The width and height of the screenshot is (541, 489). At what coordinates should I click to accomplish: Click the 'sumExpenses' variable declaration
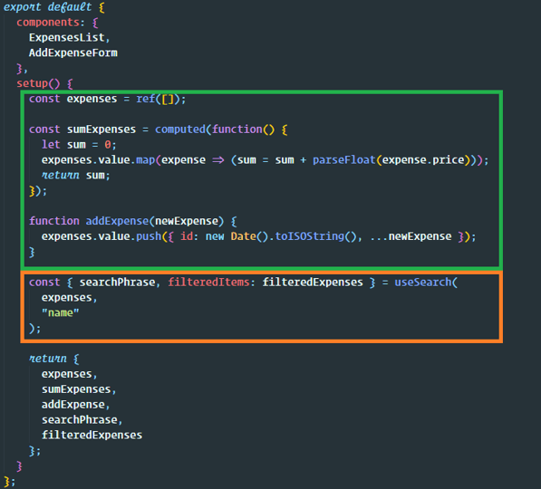[x=101, y=129]
